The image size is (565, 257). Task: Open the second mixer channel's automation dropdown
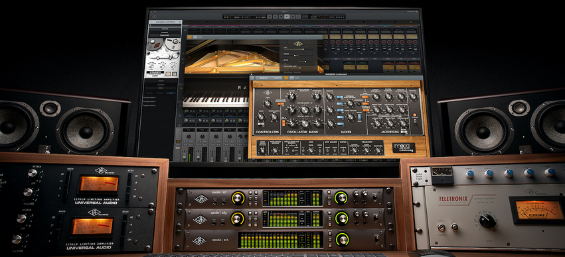click(x=202, y=130)
